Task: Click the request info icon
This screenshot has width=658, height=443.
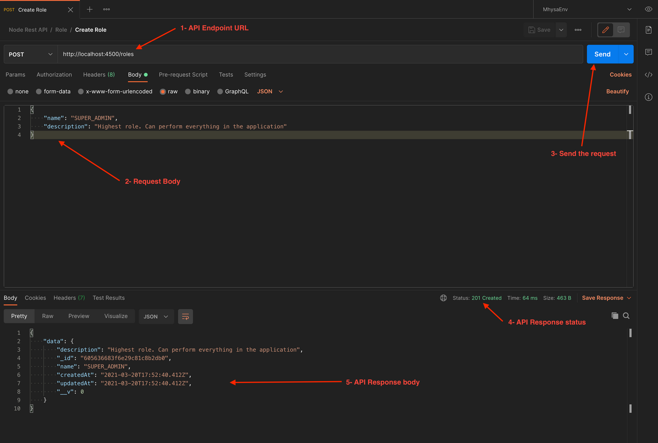Action: (x=649, y=97)
